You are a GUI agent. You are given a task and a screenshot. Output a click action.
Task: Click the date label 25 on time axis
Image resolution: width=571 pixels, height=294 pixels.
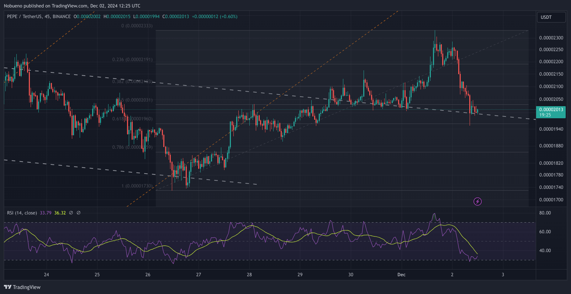(97, 274)
